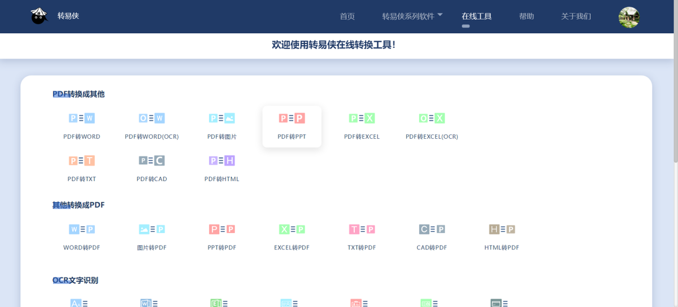This screenshot has height=307, width=678.
Task: Open the user avatar in navbar
Action: [x=629, y=17]
